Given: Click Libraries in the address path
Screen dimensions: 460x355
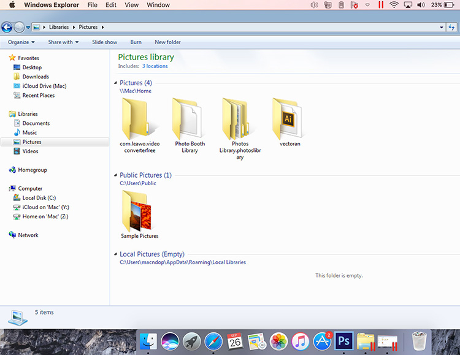Looking at the screenshot, I should (x=59, y=27).
